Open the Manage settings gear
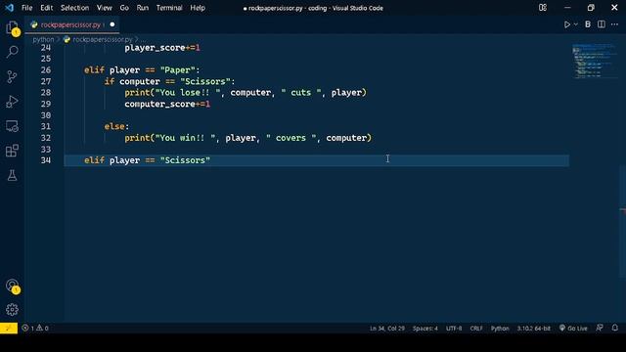Screen dimensions: 626x352 [13, 309]
